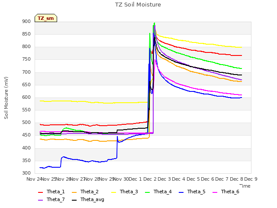Screen dimensions: 277x208
Task: Toggle the Theta_5 legend entry
Action: click(192, 192)
